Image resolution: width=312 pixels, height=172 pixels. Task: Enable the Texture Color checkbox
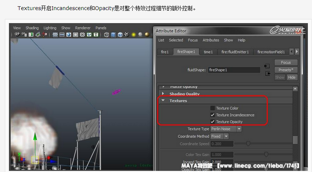click(213, 108)
